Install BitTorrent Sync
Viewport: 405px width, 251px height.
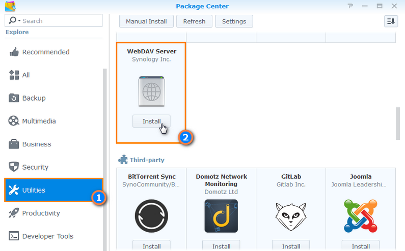click(151, 246)
